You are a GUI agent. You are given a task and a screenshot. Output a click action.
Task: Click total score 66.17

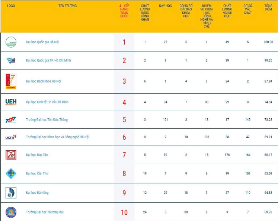pyautogui.click(x=268, y=155)
